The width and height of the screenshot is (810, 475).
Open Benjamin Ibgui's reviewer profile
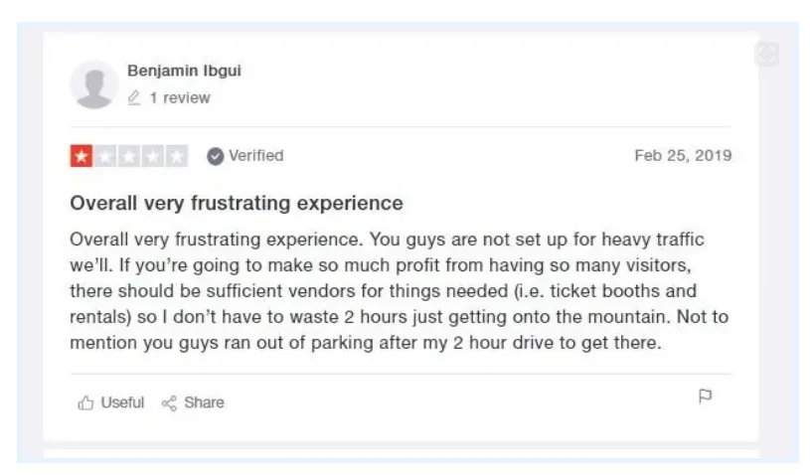coord(184,71)
